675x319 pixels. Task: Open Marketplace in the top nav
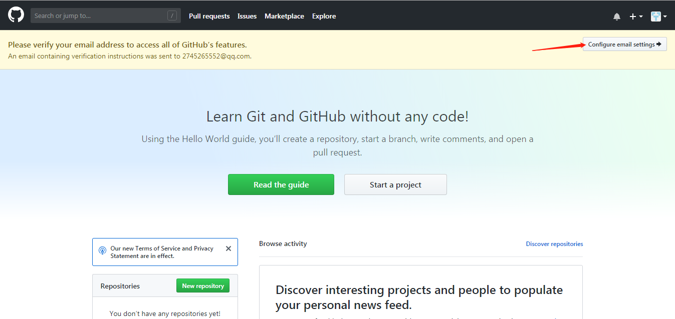click(x=284, y=16)
